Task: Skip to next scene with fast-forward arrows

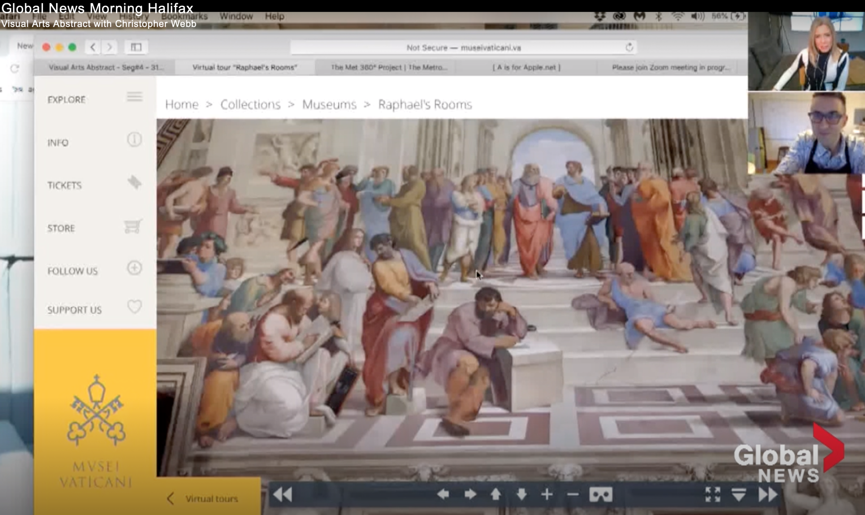Action: [x=768, y=494]
